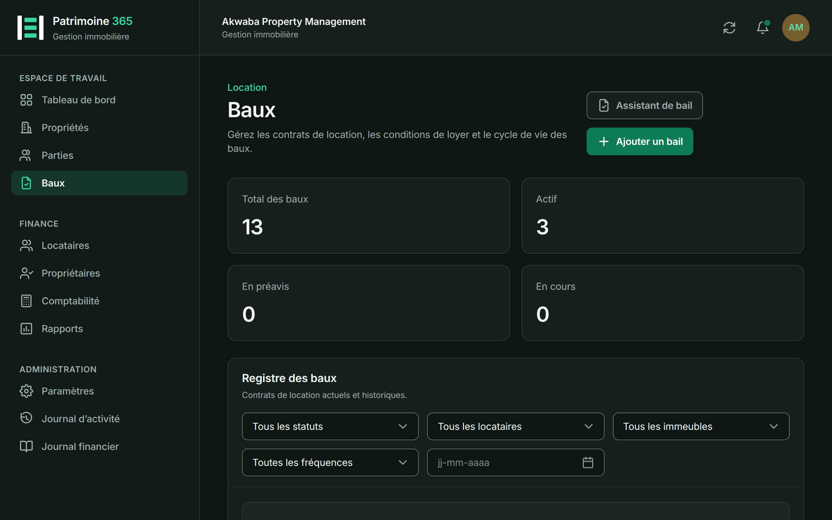
Task: Click the jj-mm-aaaa date input field
Action: (x=515, y=462)
